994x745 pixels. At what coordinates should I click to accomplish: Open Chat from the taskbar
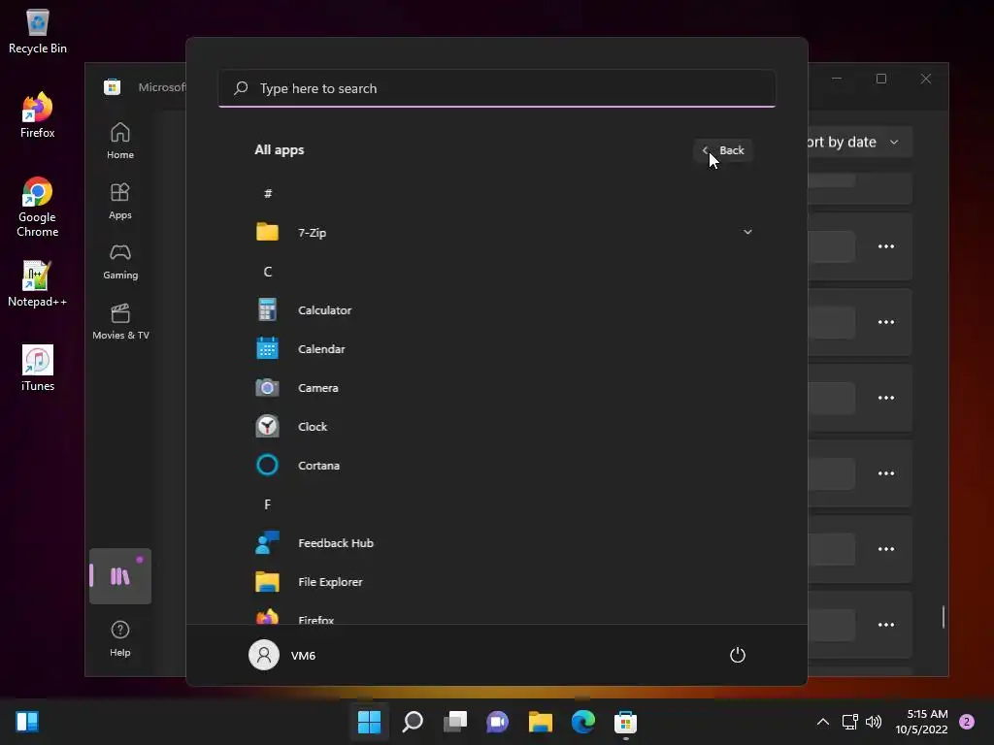click(498, 722)
